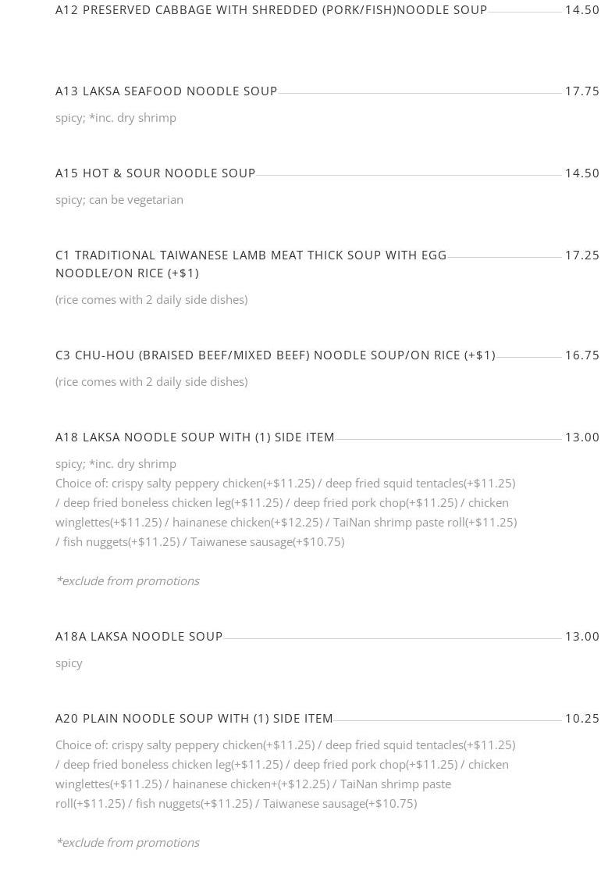Click the 14.50 price beside A12 Preserved Cabbage

(581, 10)
